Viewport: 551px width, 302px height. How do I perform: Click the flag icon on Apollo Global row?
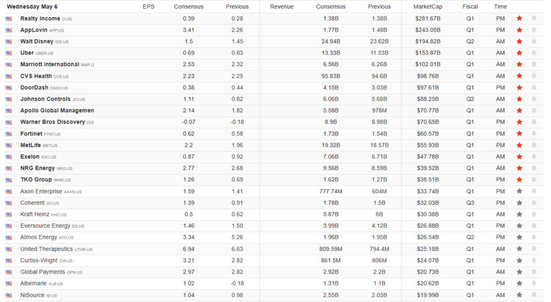point(9,111)
